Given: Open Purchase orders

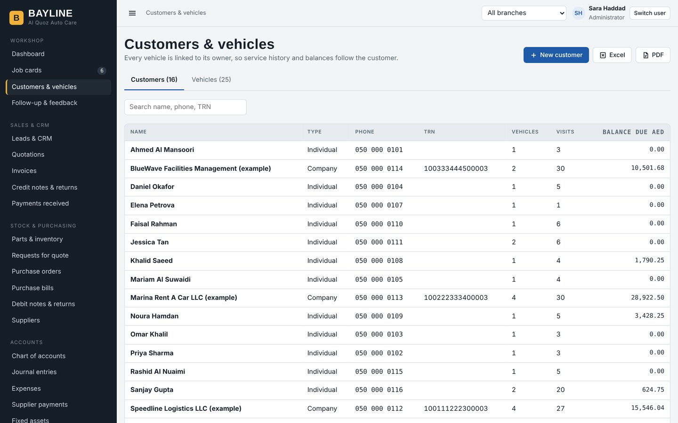Looking at the screenshot, I should (58, 272).
